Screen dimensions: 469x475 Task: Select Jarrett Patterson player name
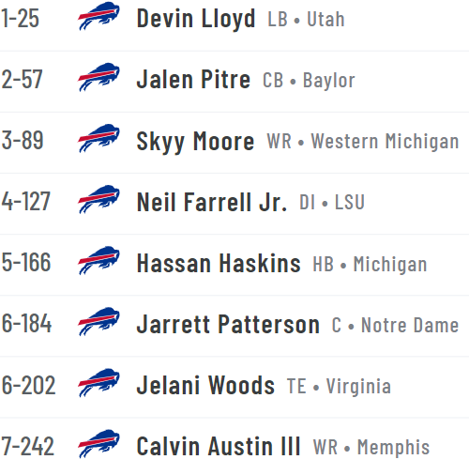pos(228,324)
